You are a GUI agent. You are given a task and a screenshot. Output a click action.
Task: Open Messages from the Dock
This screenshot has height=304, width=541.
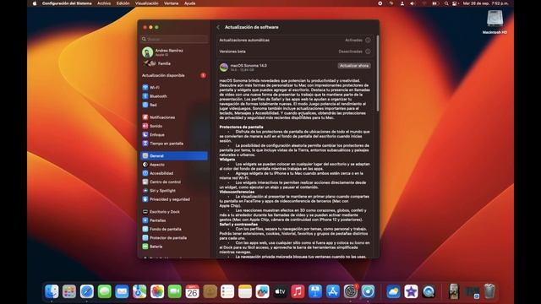point(105,291)
